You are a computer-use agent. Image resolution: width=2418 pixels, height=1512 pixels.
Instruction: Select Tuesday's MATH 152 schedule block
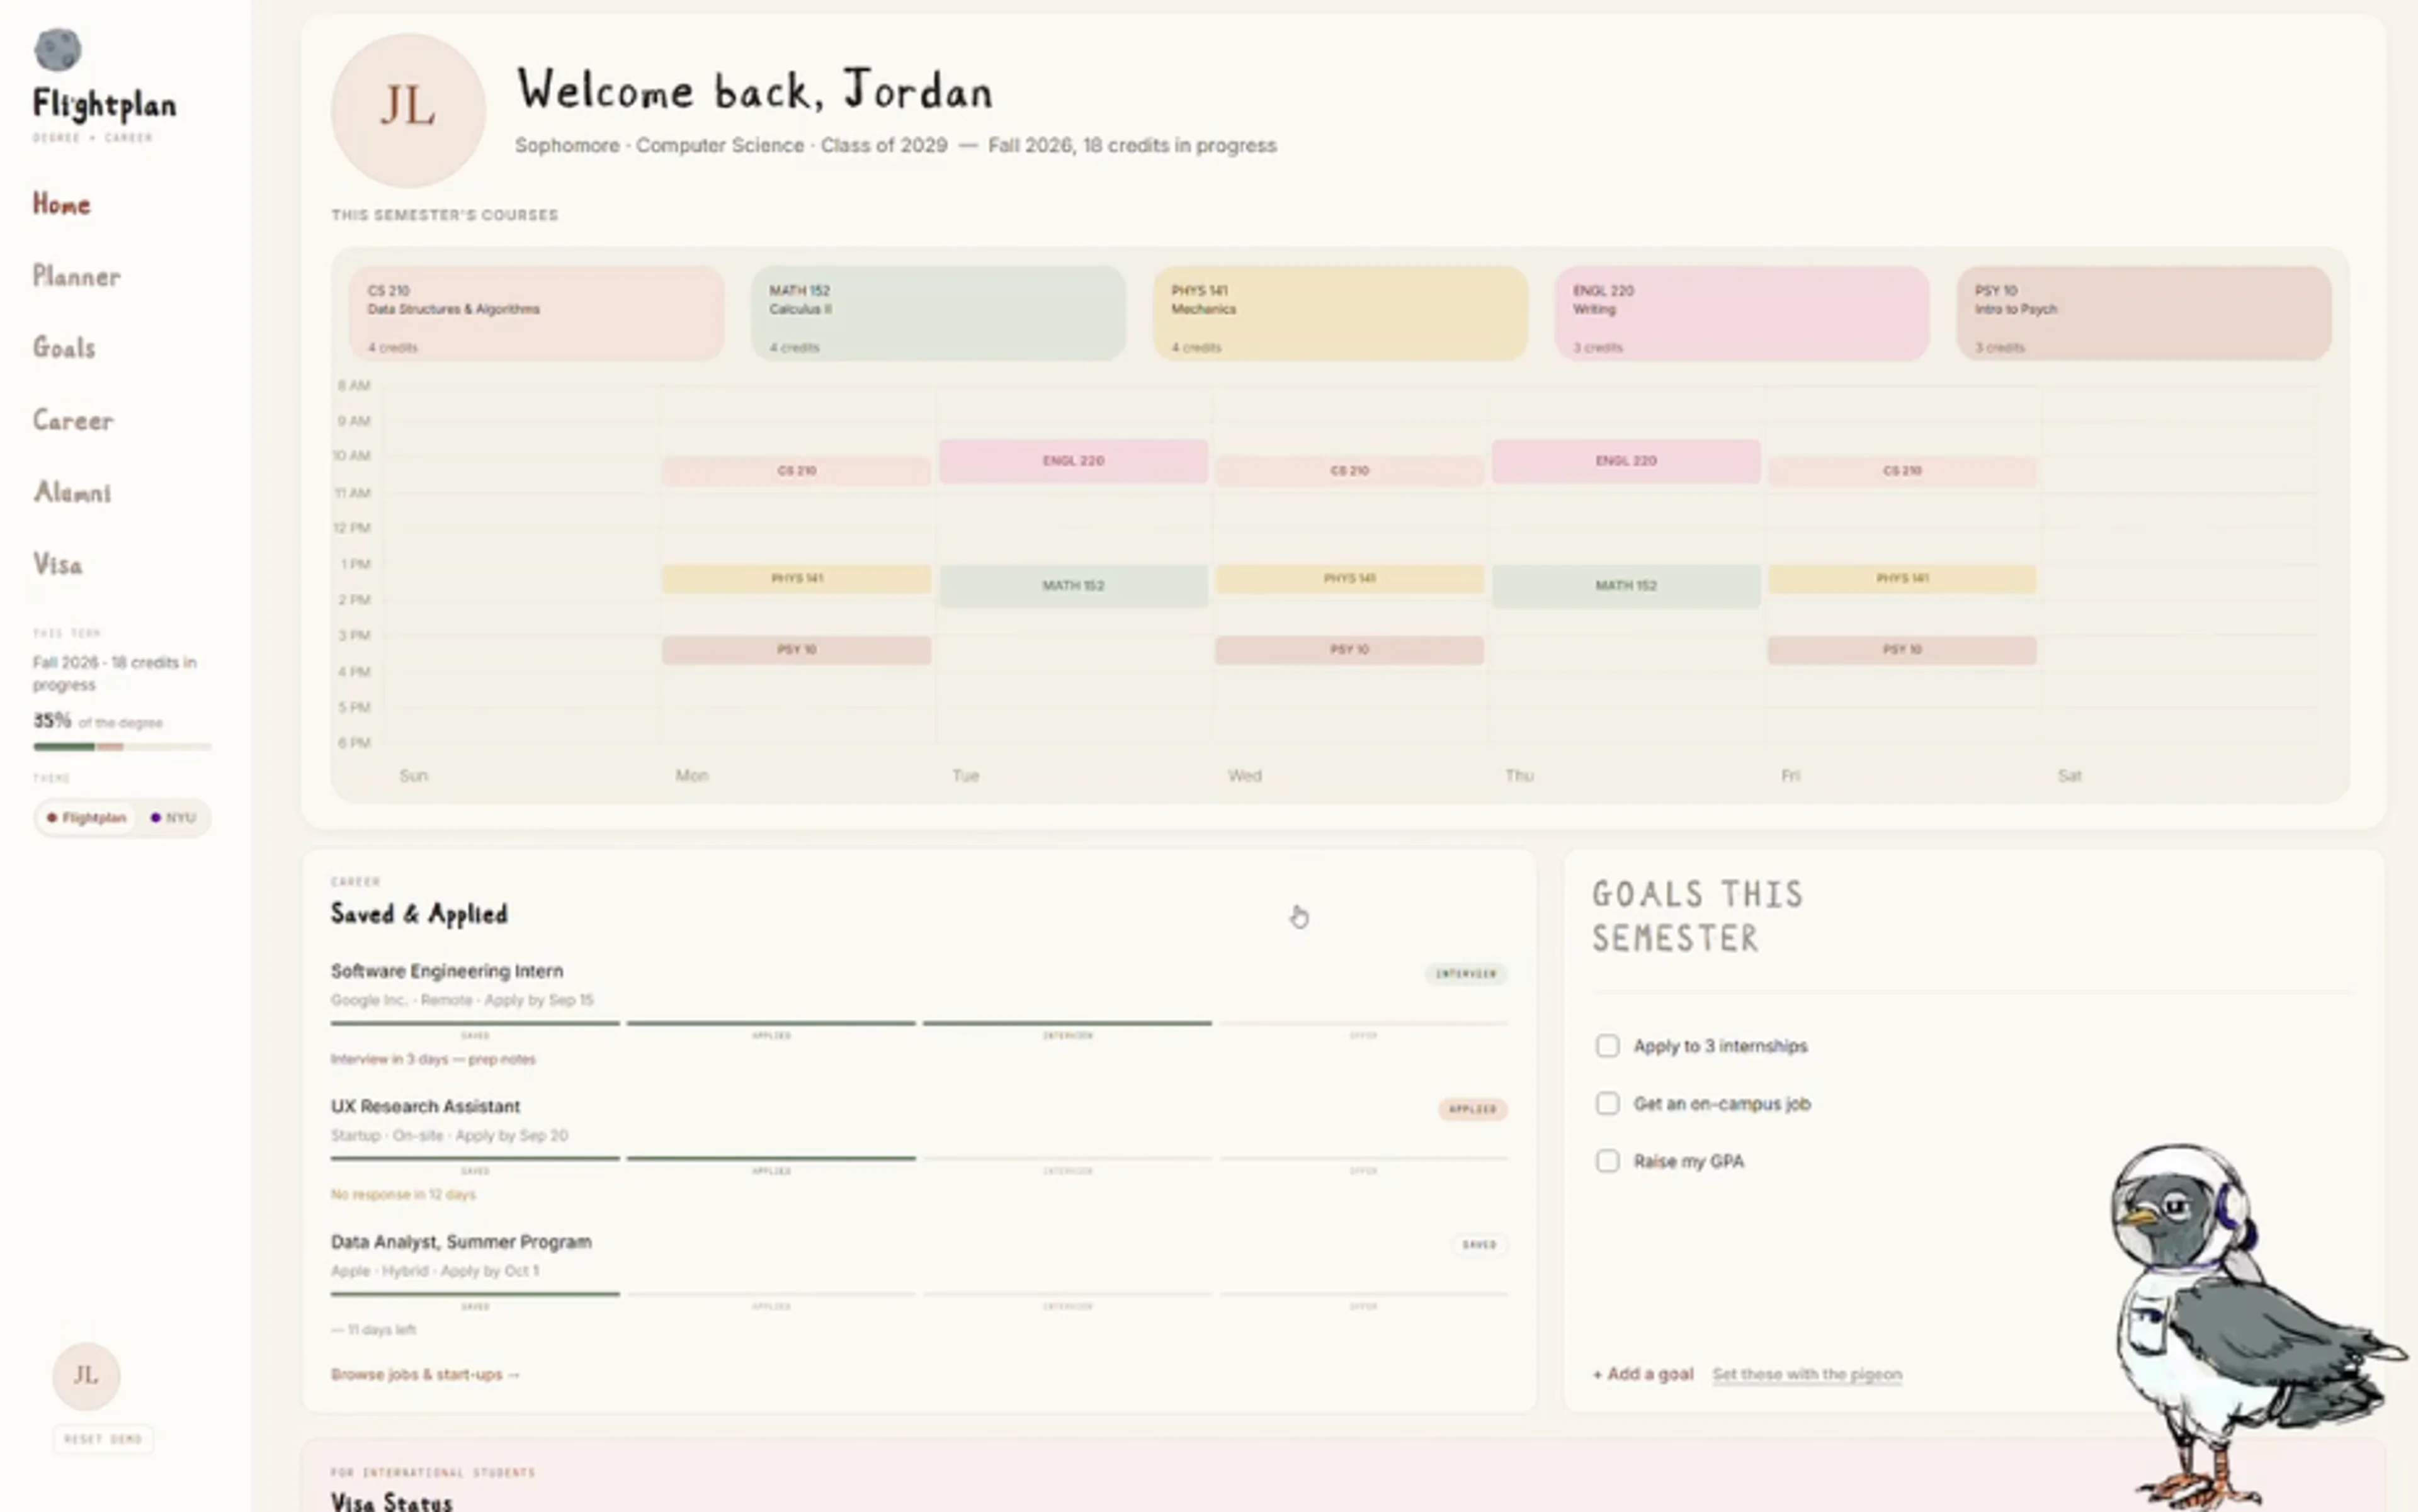pos(1074,586)
